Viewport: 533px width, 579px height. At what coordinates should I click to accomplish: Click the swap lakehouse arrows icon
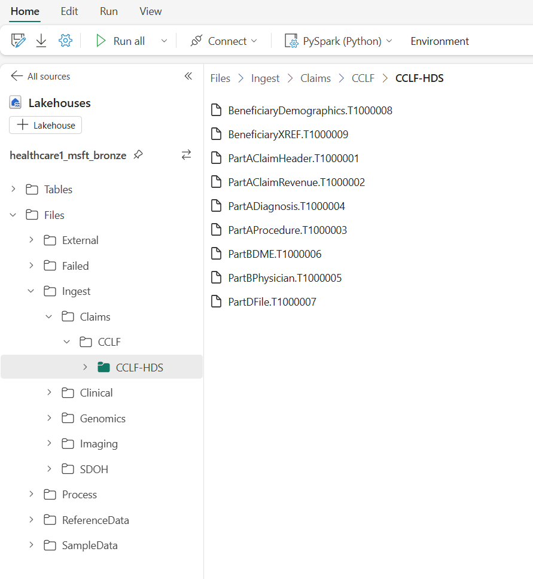point(186,155)
